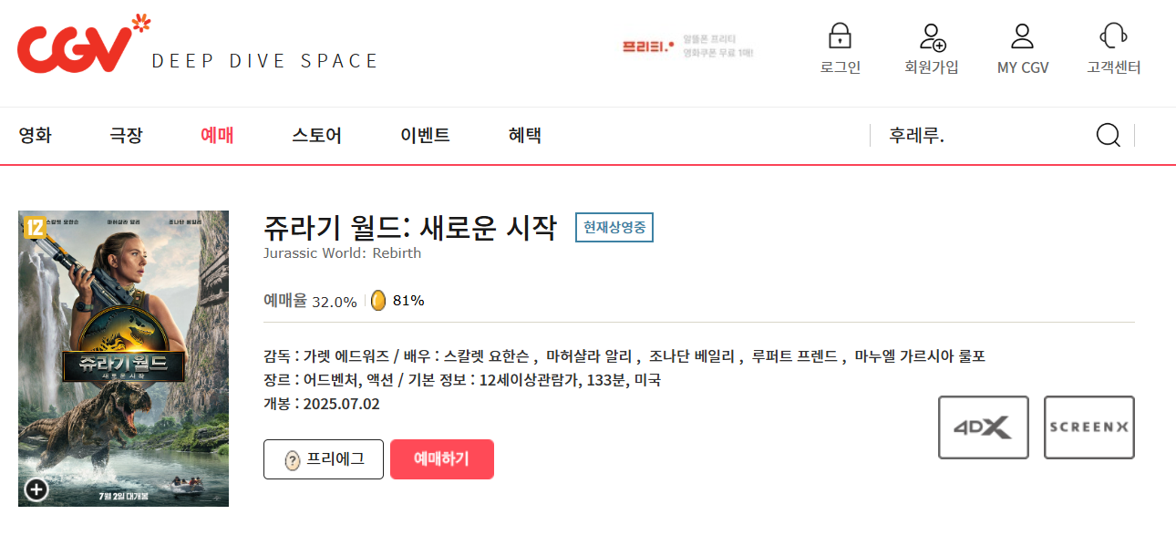Select the 4DX format logo

(x=984, y=427)
